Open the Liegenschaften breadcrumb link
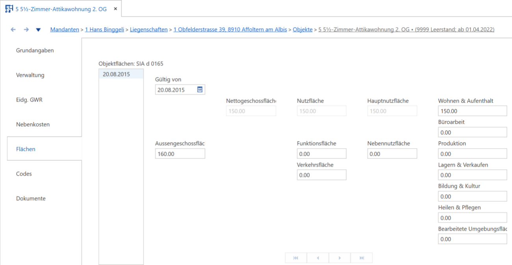 tap(149, 29)
